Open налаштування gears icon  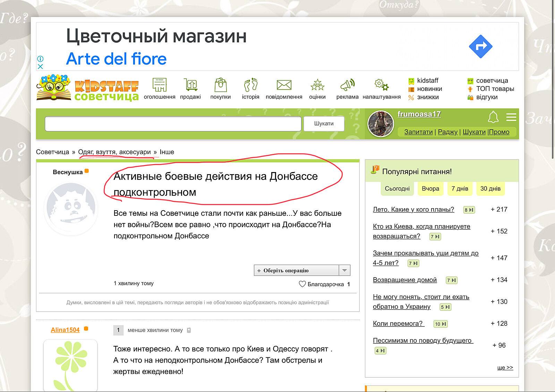click(x=381, y=85)
